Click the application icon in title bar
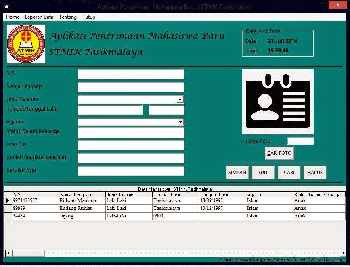Viewport: 350px width, 267px height. pos(7,7)
